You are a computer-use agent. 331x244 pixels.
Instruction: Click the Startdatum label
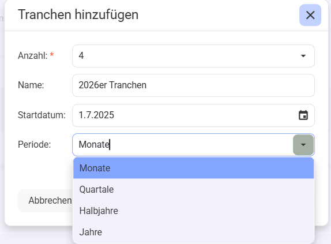pos(42,115)
